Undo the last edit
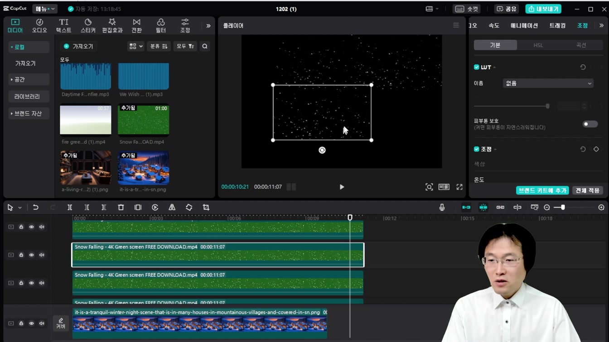The height and width of the screenshot is (342, 609). [x=35, y=207]
